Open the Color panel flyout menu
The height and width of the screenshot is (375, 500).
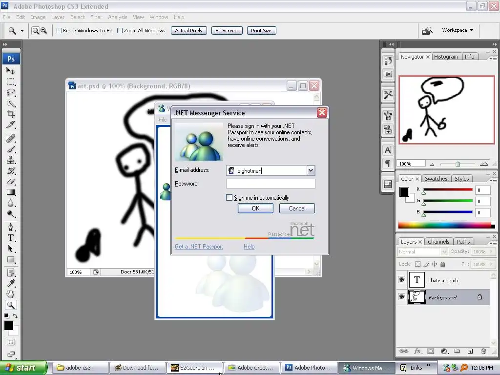493,180
